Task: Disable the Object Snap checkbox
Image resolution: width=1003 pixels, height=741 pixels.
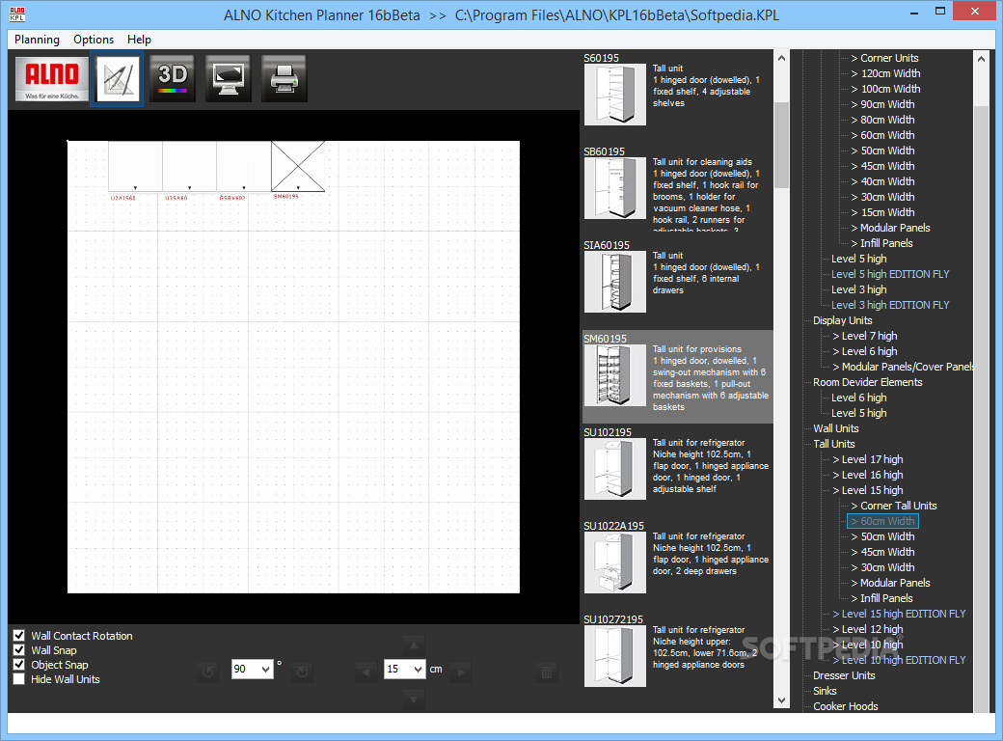Action: click(x=19, y=665)
